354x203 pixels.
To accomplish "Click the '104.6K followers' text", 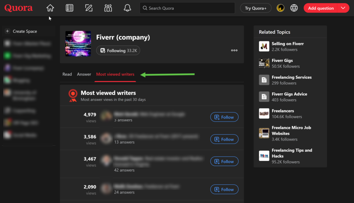I will click(x=287, y=116).
